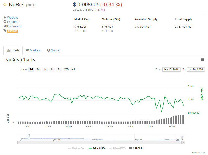The width and height of the screenshot is (208, 155).
Task: Click the globe icon on Social tab
Action: click(49, 50)
